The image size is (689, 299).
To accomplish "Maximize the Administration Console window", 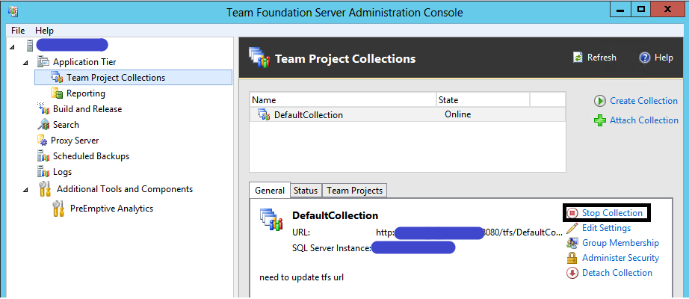I will click(641, 9).
